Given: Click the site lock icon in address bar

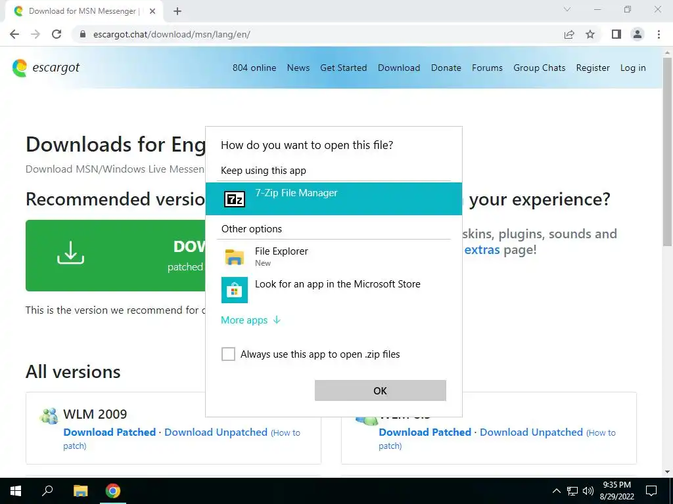Looking at the screenshot, I should point(83,34).
